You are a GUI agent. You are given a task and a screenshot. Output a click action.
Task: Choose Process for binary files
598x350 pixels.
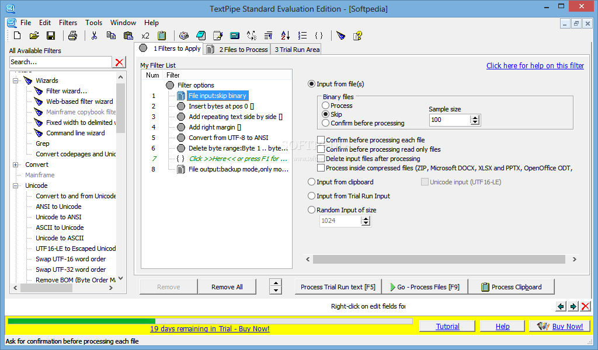click(325, 106)
